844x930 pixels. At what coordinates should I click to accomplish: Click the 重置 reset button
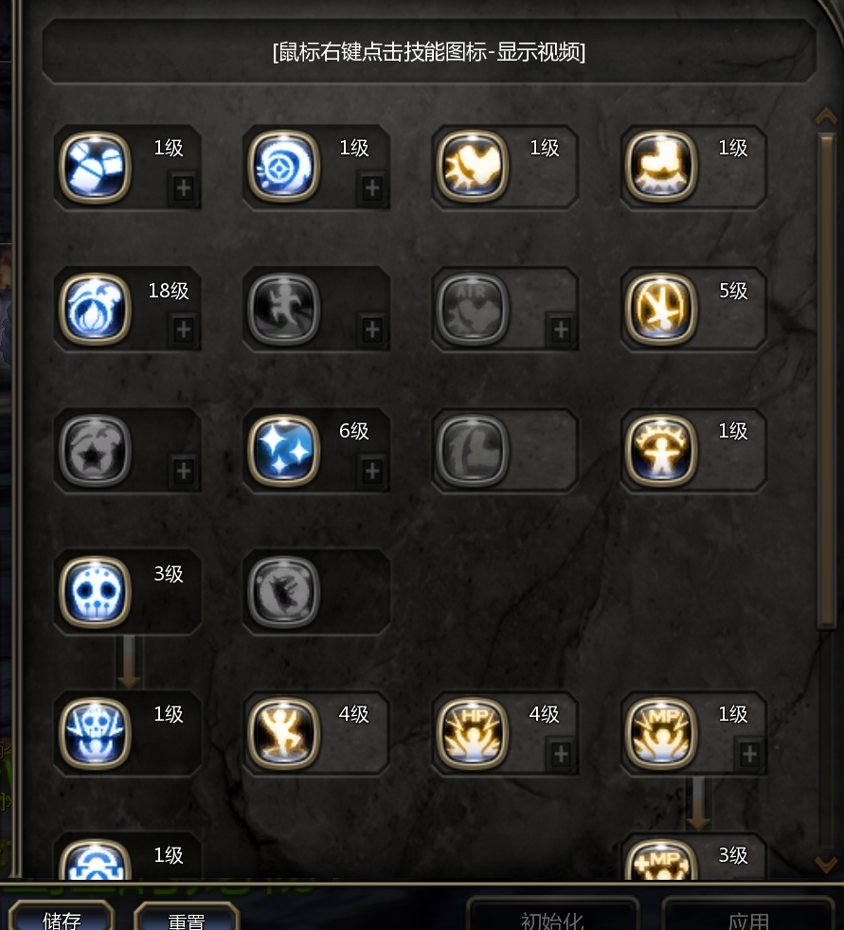187,917
